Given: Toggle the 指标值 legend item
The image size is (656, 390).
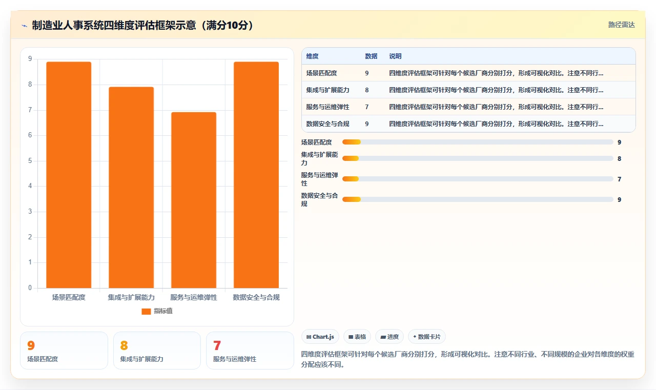Looking at the screenshot, I should coord(157,311).
